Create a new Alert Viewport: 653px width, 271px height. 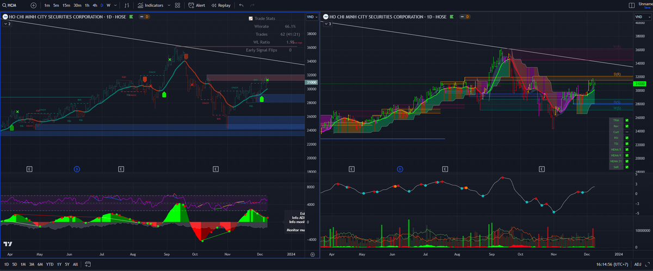coord(196,5)
